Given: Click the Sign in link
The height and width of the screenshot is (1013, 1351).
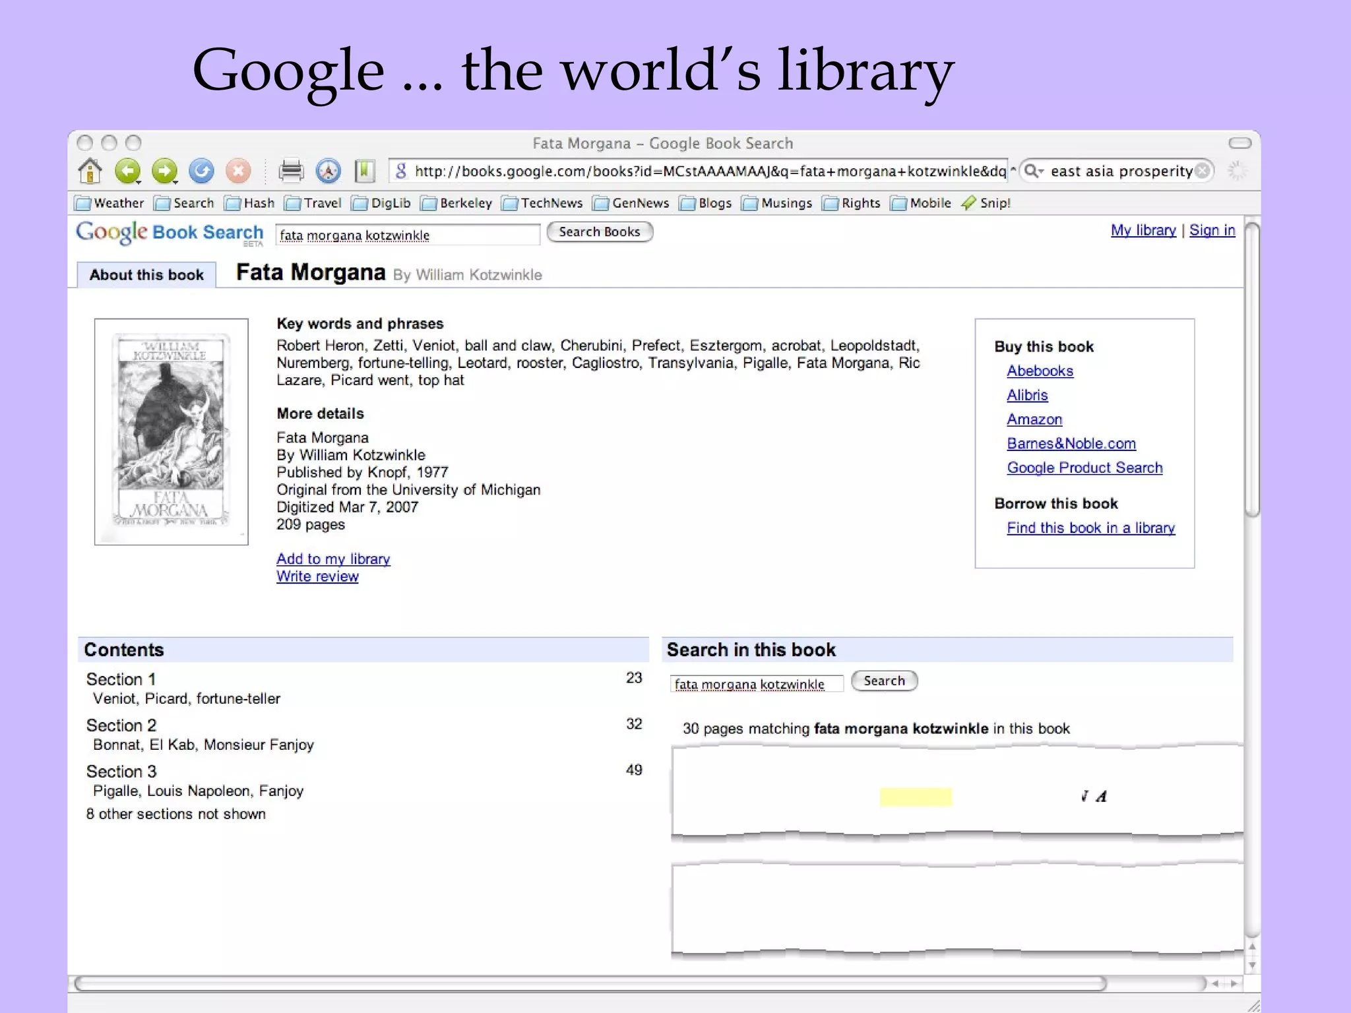Looking at the screenshot, I should pyautogui.click(x=1212, y=230).
